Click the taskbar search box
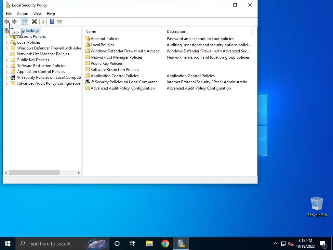 pos(62,243)
